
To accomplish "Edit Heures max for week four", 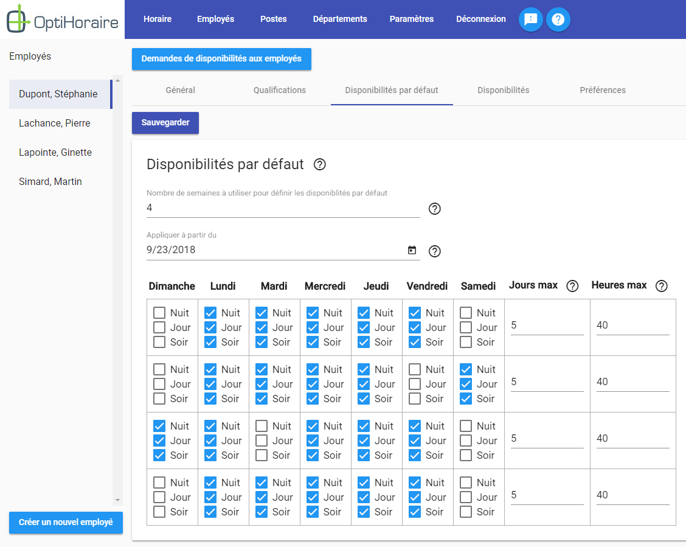I will pyautogui.click(x=632, y=495).
